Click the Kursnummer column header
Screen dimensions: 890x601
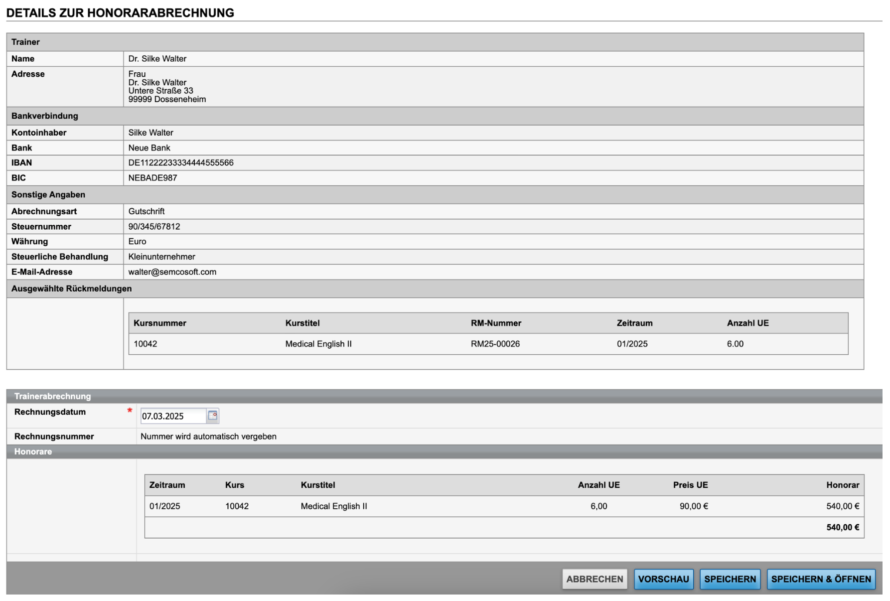point(159,323)
